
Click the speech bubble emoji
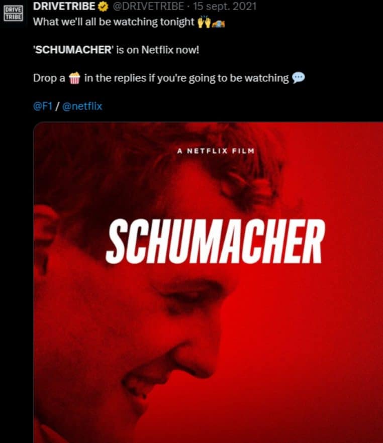(x=299, y=78)
